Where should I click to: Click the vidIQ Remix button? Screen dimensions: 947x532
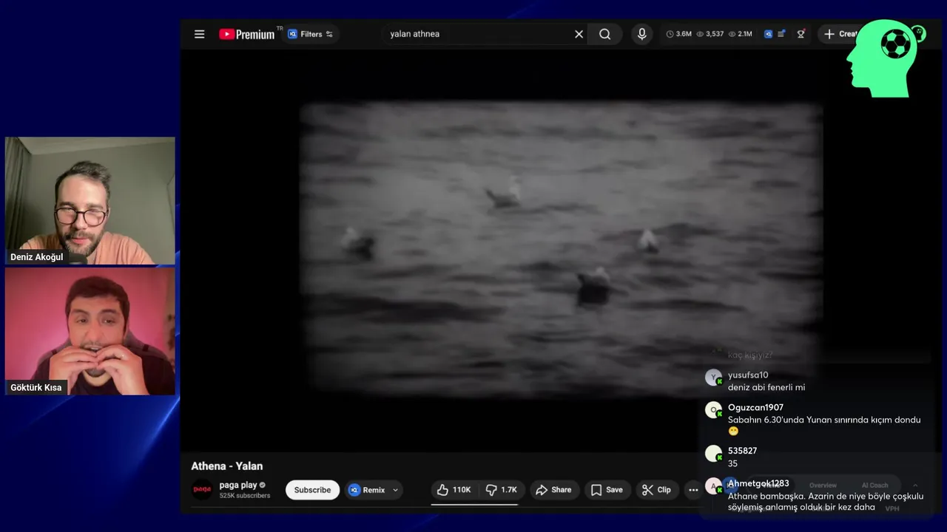click(368, 490)
